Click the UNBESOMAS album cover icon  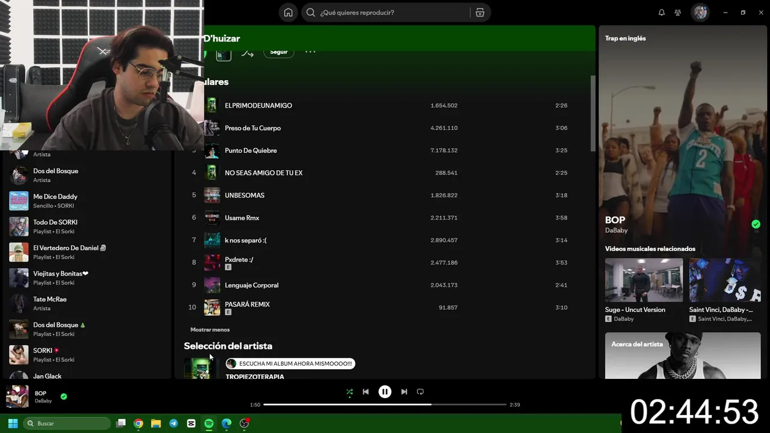[212, 195]
